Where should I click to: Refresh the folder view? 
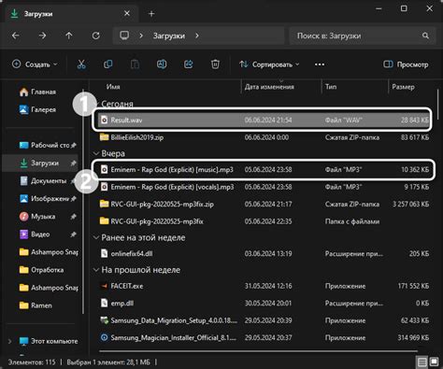[96, 35]
